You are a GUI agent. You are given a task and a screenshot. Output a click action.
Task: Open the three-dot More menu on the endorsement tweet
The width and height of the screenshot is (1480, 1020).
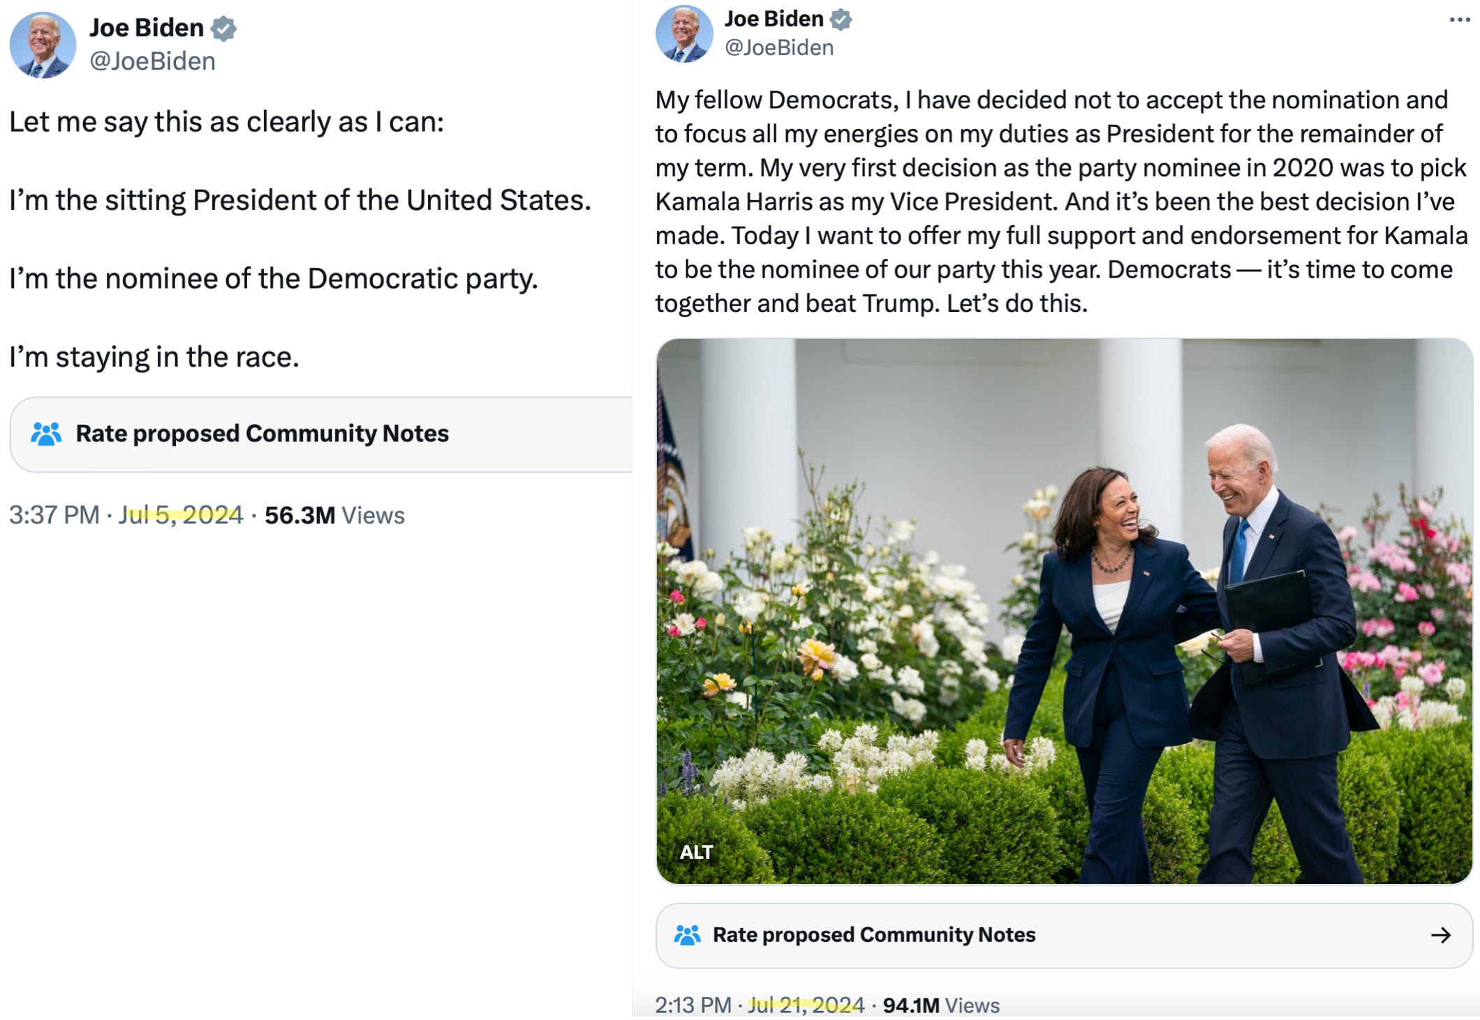(x=1460, y=20)
